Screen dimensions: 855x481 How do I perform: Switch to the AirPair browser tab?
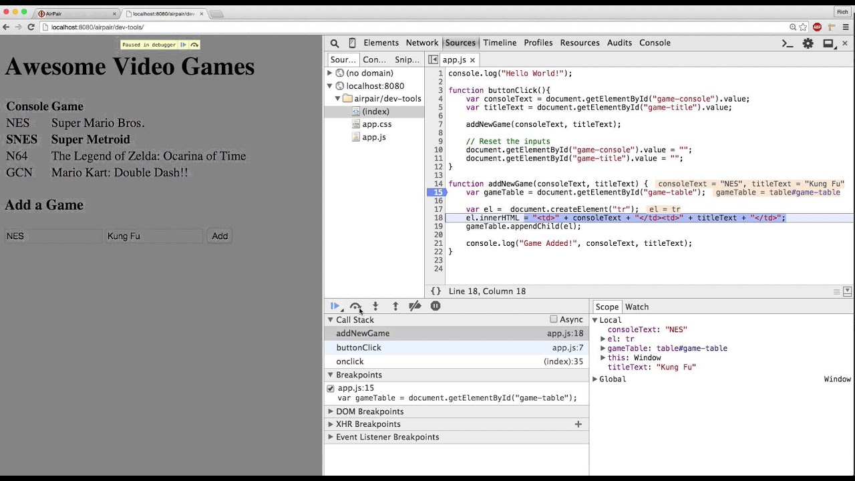coord(77,13)
